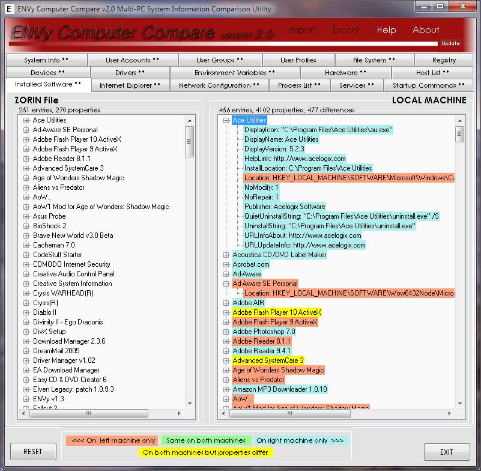
Task: Expand ENVy v1.3 in left tree
Action: 26,399
